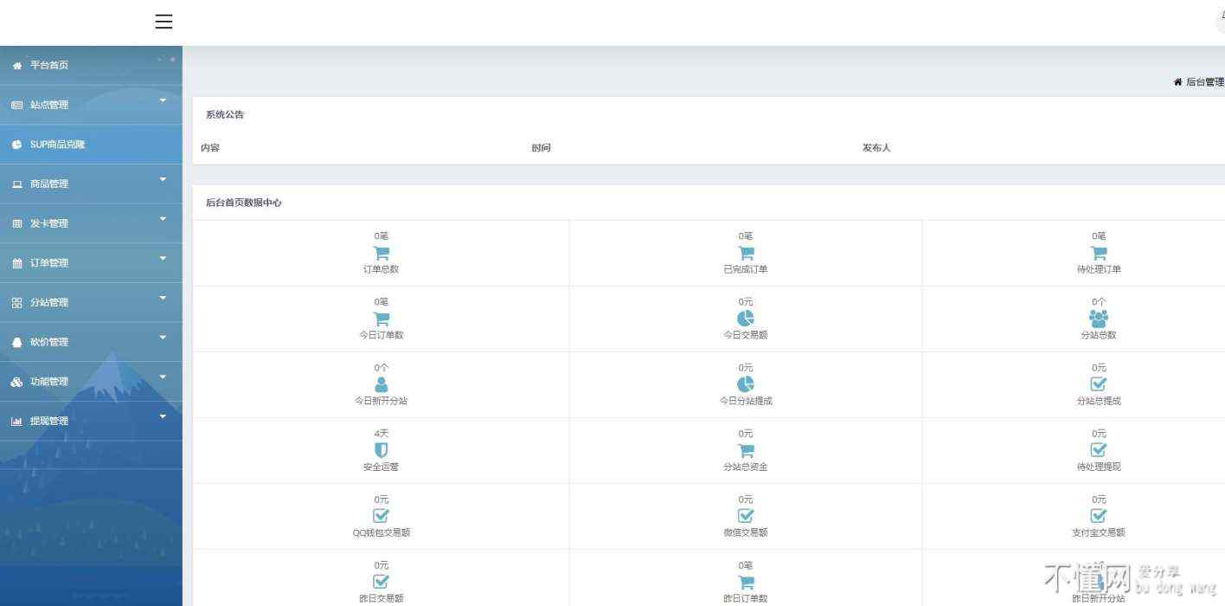Image resolution: width=1225 pixels, height=606 pixels.
Task: Toggle the sidebar with the hamburger icon
Action: (164, 22)
